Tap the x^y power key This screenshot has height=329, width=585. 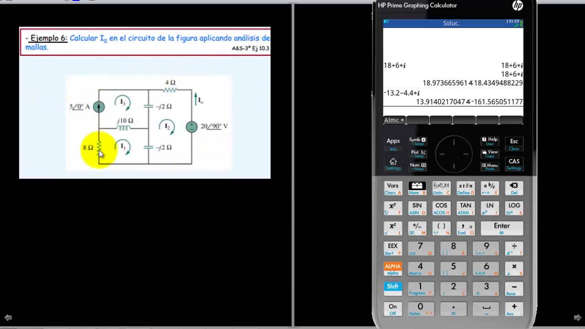click(x=393, y=208)
